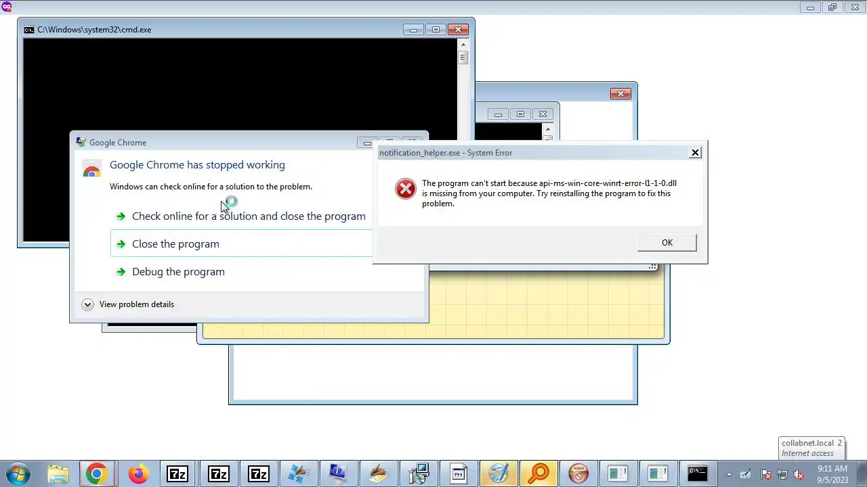Click the cmd.exe scrollbar up arrow
The image size is (867, 487).
click(463, 45)
